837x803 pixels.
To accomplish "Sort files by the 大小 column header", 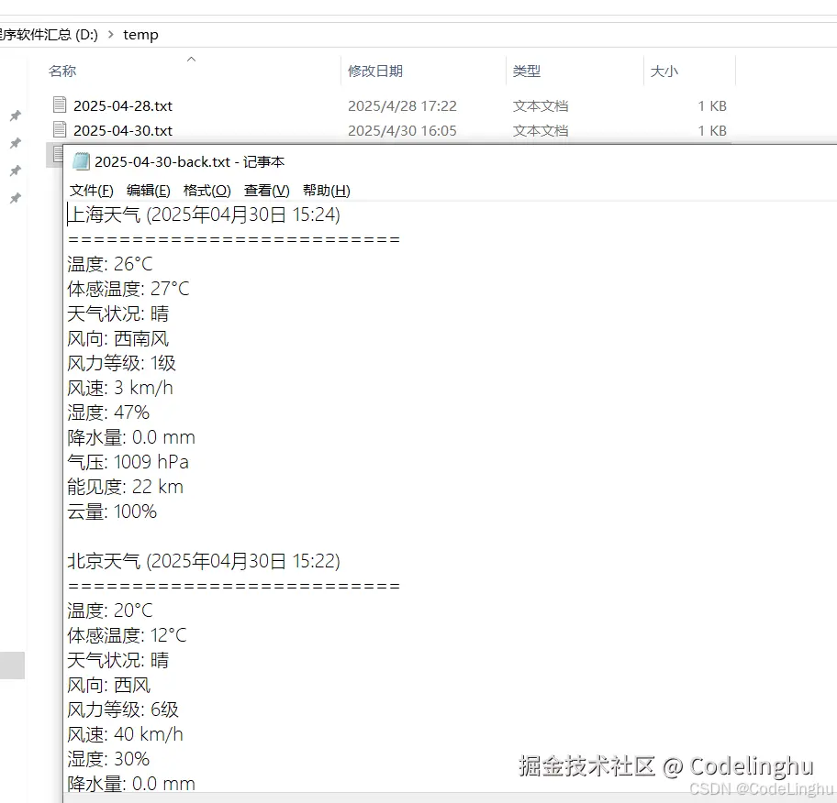I will [664, 71].
